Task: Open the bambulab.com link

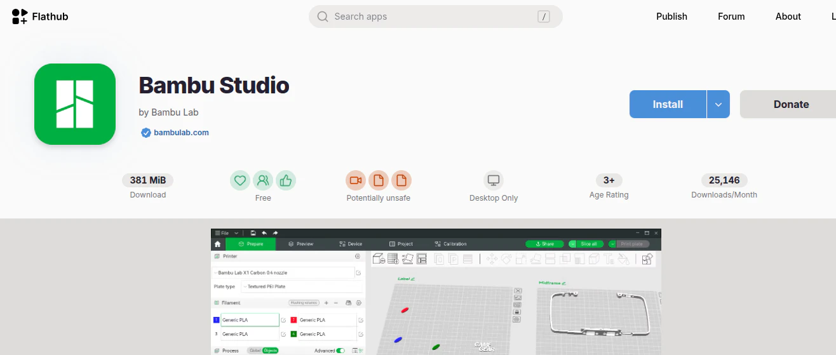Action: pyautogui.click(x=181, y=133)
